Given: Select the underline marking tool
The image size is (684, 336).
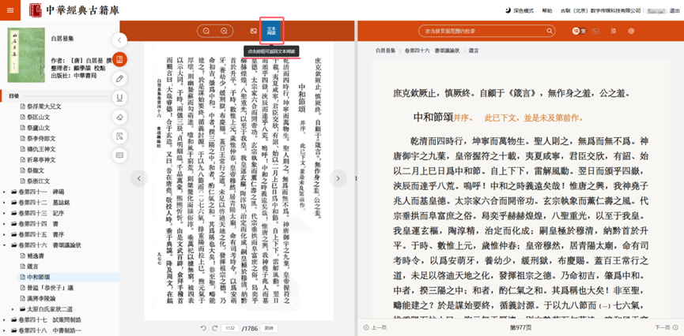Looking at the screenshot, I should 119,98.
